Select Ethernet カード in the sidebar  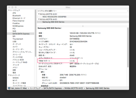(x=19, y=18)
